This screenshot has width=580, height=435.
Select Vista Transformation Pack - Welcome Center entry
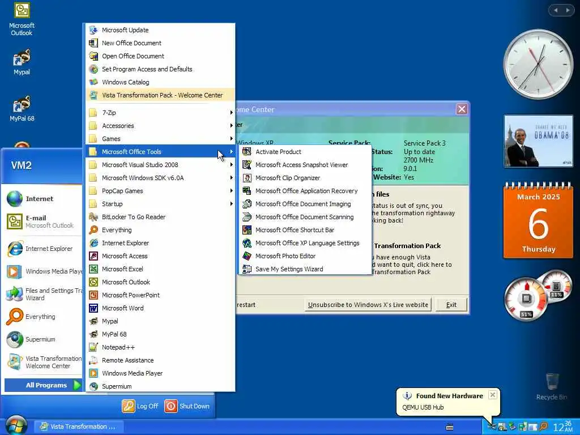click(x=160, y=95)
